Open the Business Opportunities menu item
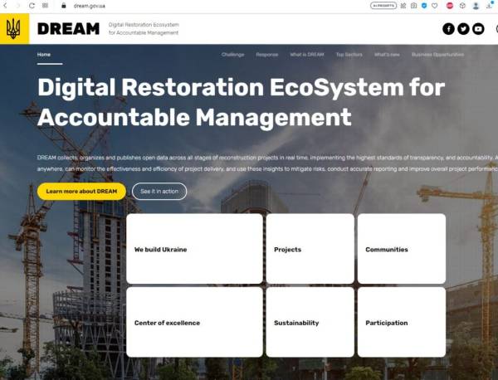This screenshot has width=498, height=380. click(x=437, y=55)
